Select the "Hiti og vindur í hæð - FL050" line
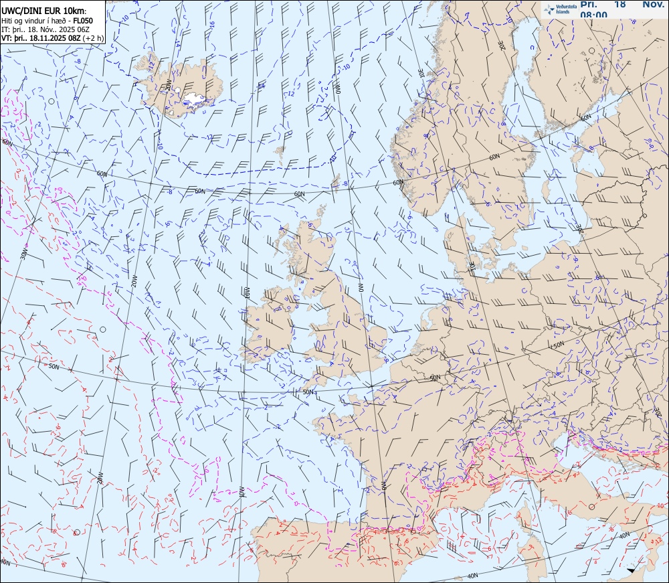Screen dimensions: 669x583 (x=47, y=21)
